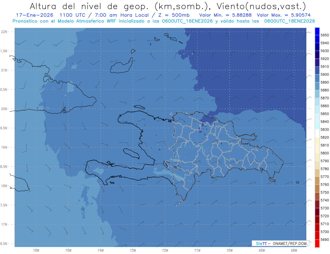Click the '5820' colorbar value

point(324,137)
